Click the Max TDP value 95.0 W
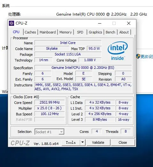Viewport: 153px width, 167px height. pos(94,48)
